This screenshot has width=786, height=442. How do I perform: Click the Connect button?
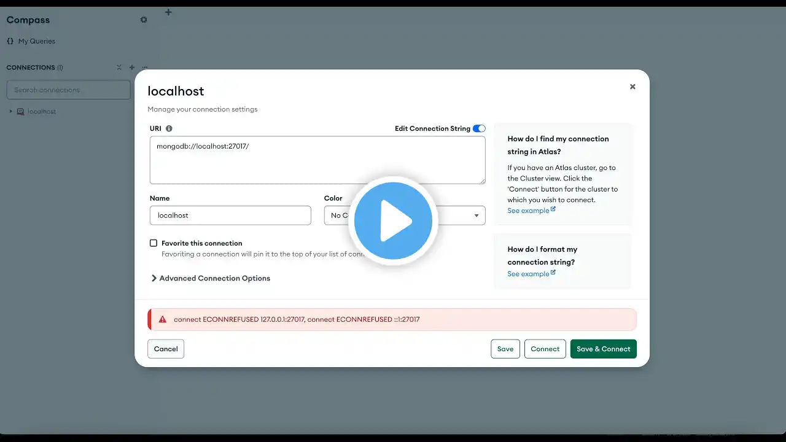click(545, 349)
